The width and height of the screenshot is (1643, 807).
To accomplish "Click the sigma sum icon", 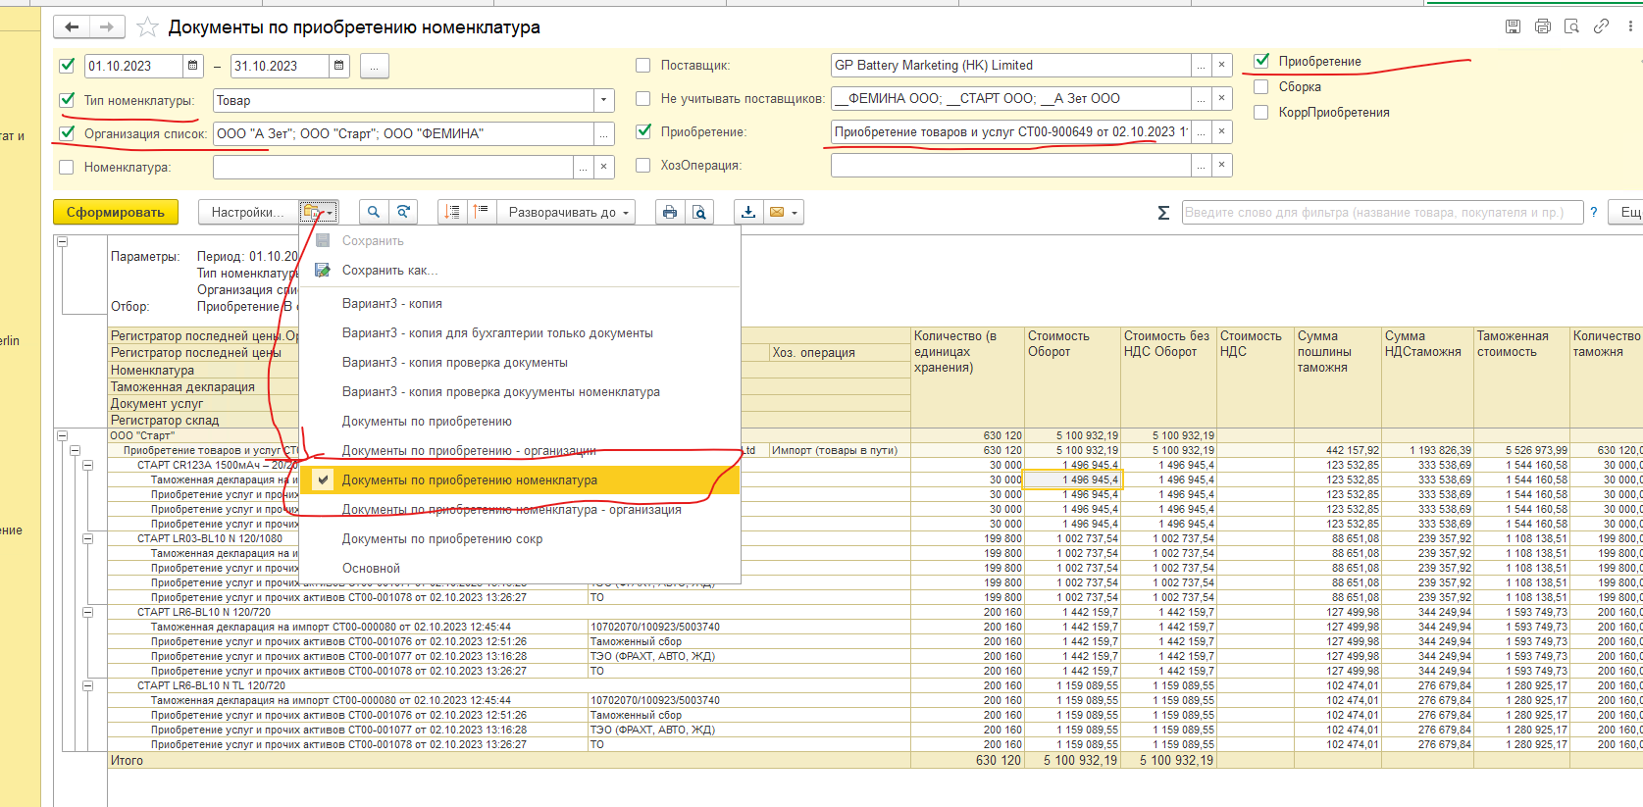I will (x=1163, y=213).
